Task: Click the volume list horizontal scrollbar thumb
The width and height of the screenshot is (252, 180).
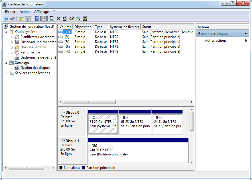Action: 89,102
